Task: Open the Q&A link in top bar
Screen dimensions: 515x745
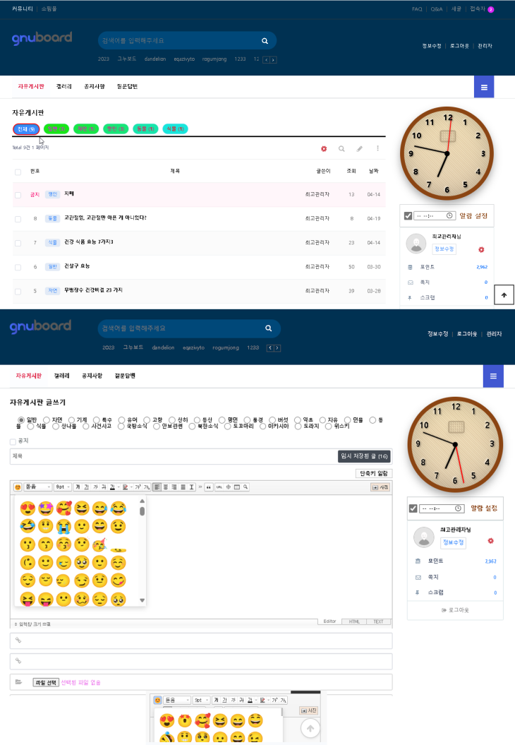Action: click(x=437, y=9)
